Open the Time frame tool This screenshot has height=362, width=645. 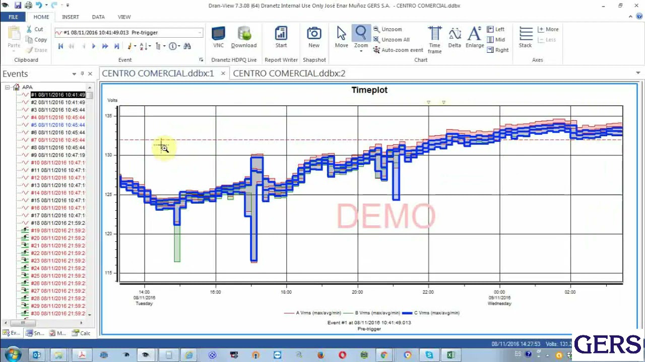pos(434,40)
